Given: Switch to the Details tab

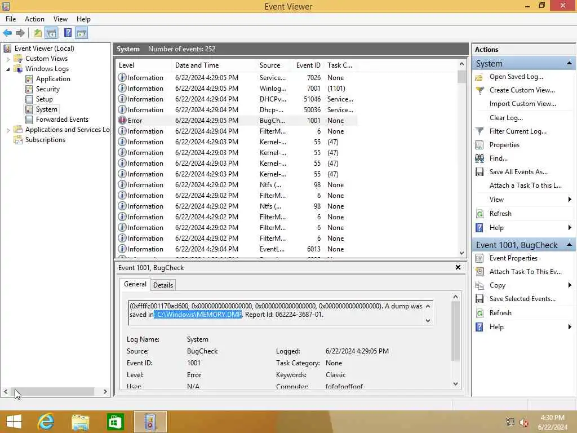Looking at the screenshot, I should click(x=163, y=285).
